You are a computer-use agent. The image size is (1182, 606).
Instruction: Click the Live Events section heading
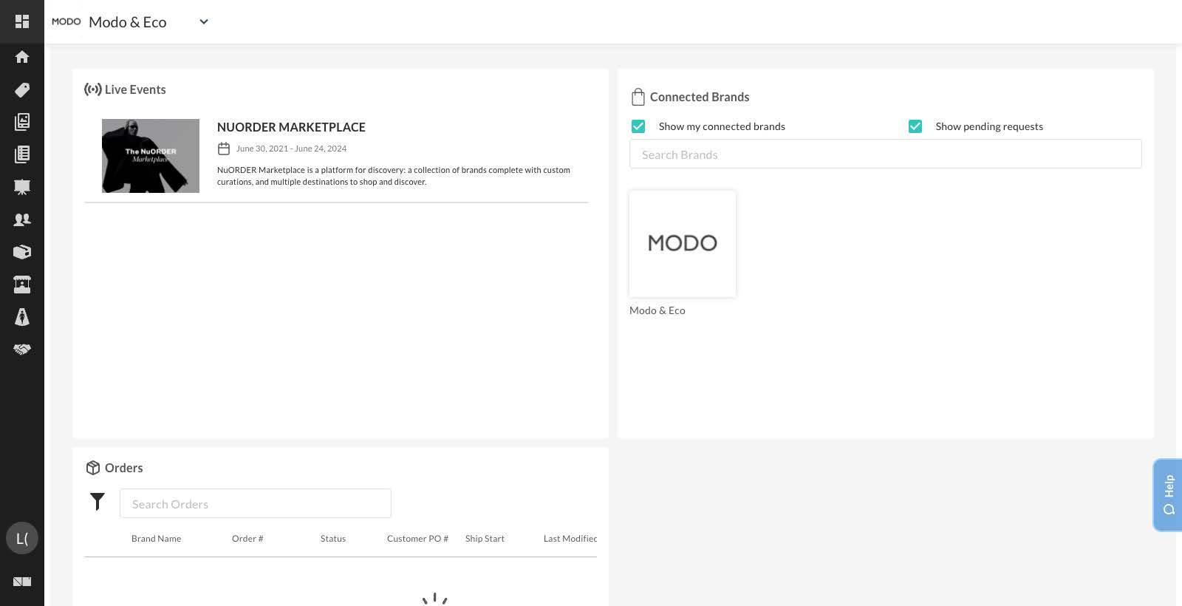click(x=135, y=89)
